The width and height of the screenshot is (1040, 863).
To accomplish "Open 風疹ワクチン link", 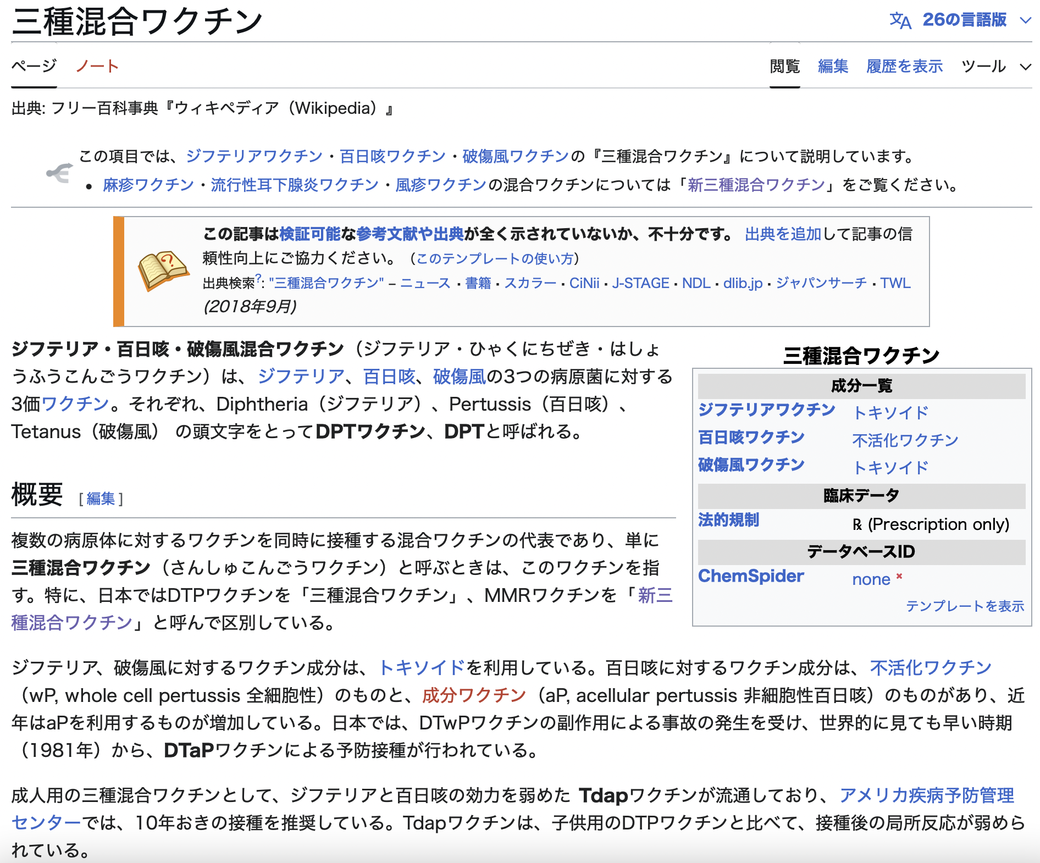I will pyautogui.click(x=441, y=185).
